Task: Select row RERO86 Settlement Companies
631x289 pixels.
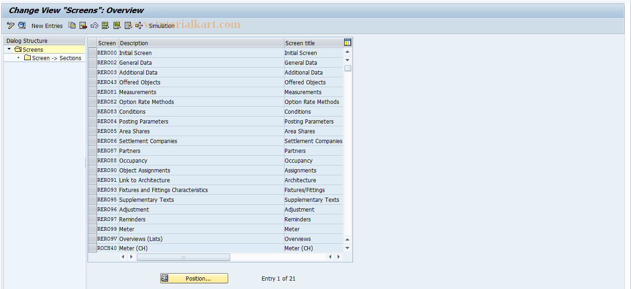Action: point(93,141)
